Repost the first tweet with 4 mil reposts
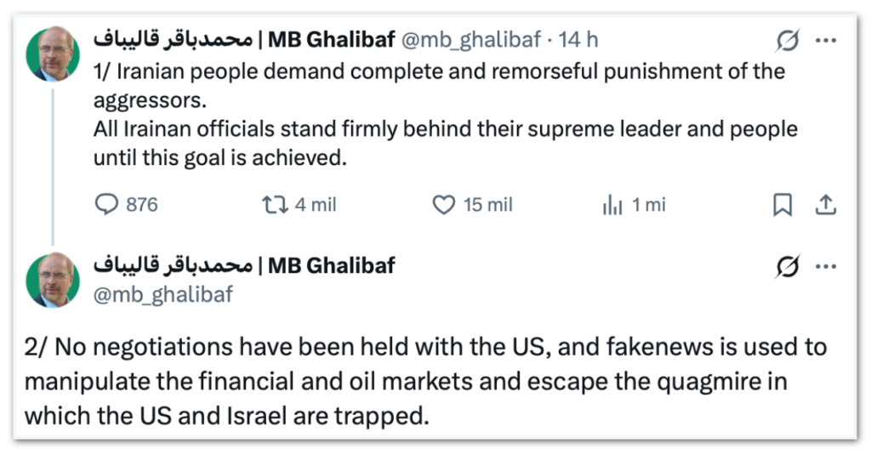This screenshot has height=454, width=871. (272, 205)
